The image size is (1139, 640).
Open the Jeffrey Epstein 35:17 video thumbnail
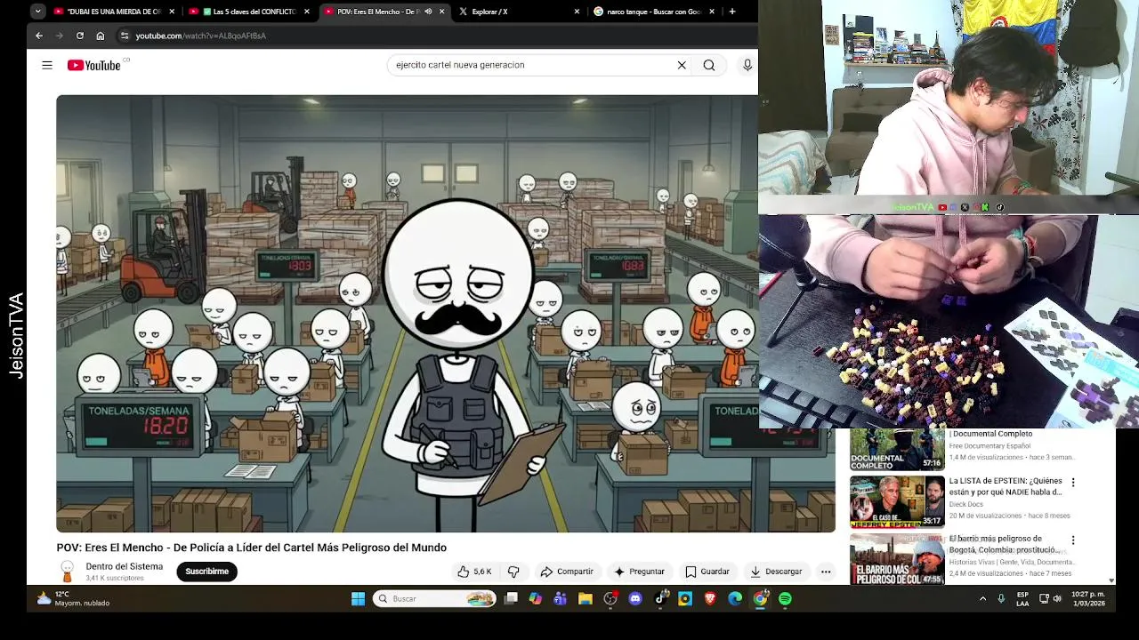click(897, 502)
